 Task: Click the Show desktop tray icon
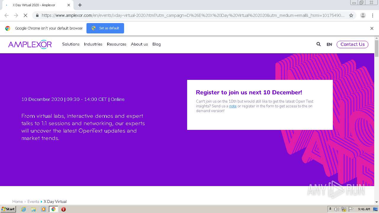(375, 209)
